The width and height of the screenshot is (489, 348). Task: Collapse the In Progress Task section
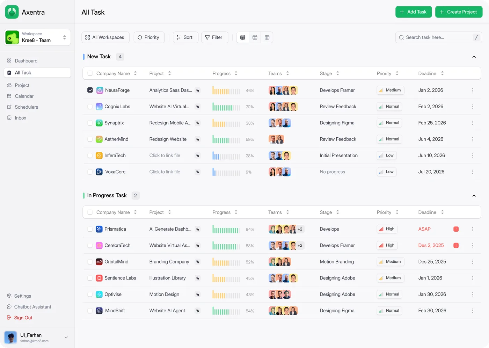pos(474,196)
